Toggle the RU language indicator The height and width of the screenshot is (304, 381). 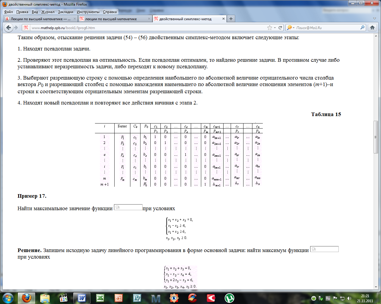tap(328, 298)
